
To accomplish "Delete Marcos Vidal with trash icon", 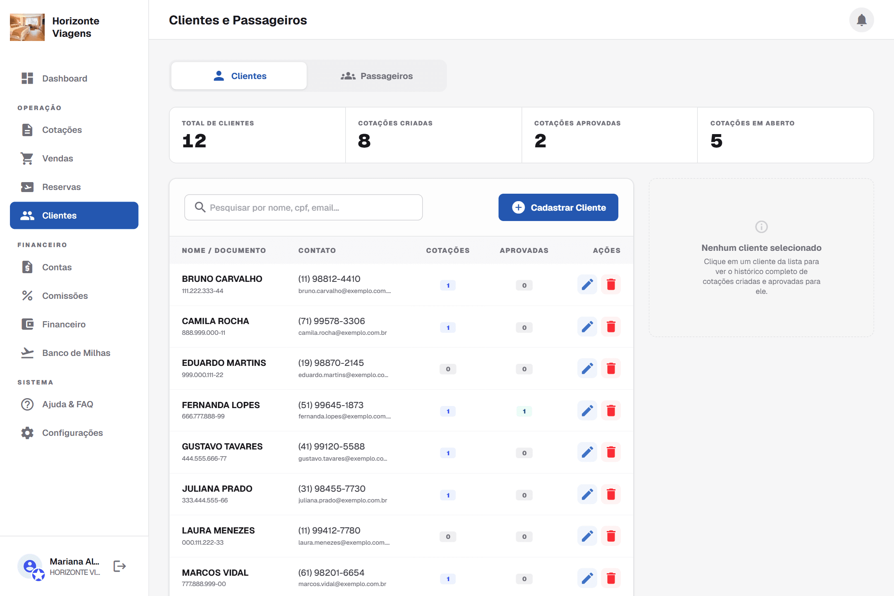I will click(x=611, y=578).
